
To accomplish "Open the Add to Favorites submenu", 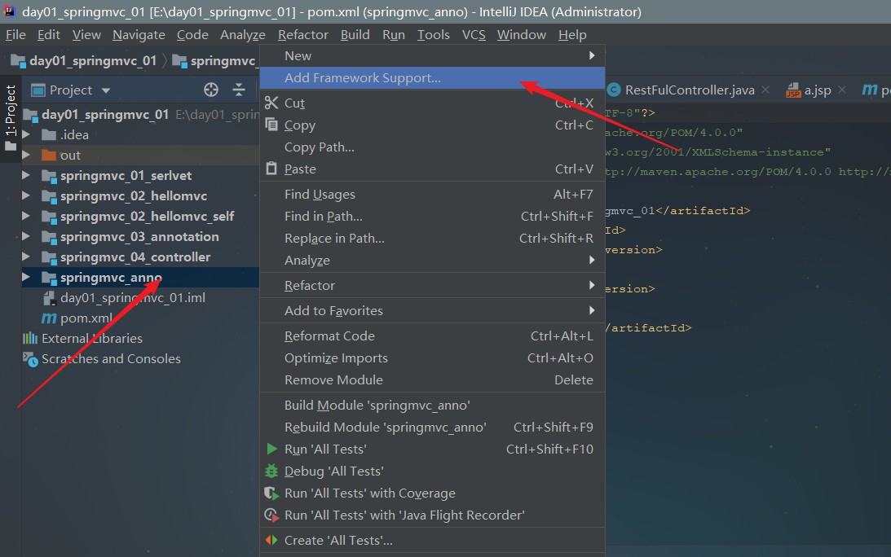I will pyautogui.click(x=432, y=310).
